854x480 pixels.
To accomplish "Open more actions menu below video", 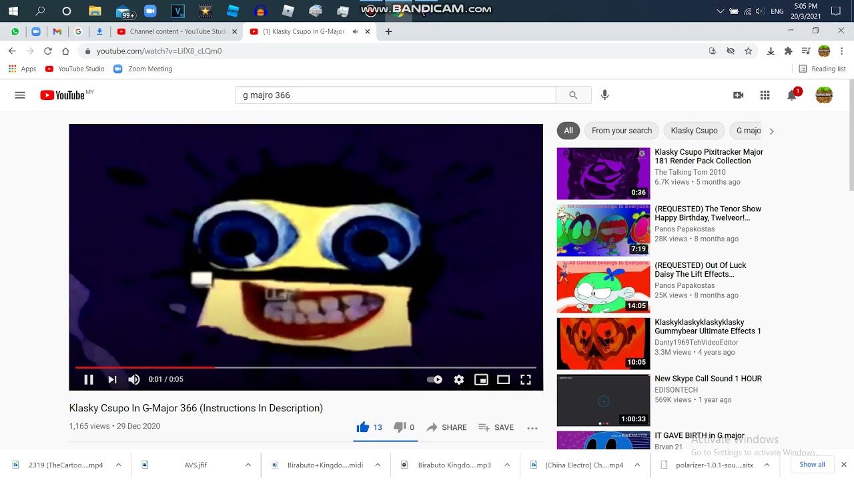I will (x=532, y=428).
